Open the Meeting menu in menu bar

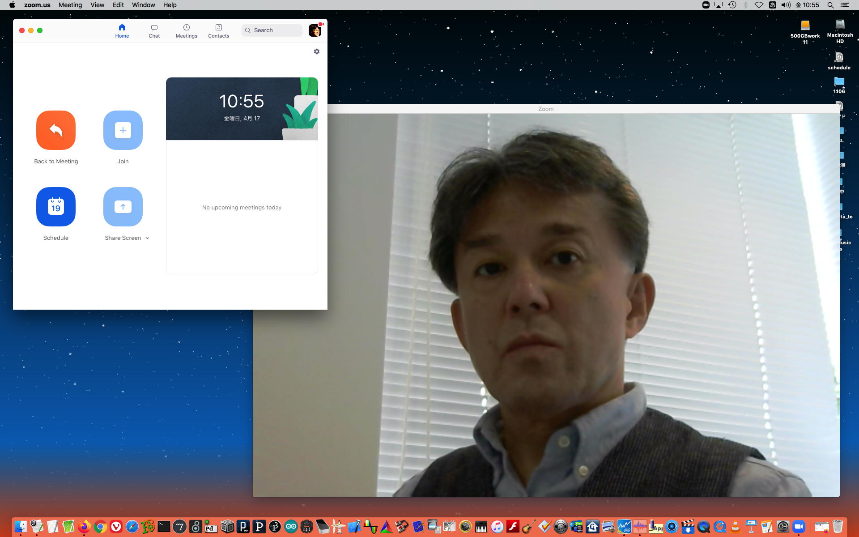pyautogui.click(x=70, y=5)
